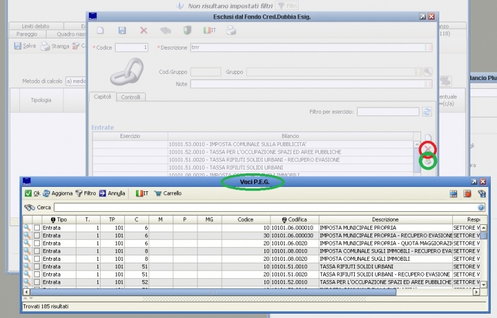Click the Cerca binoculars icon
This screenshot has width=497, height=318.
(29, 207)
